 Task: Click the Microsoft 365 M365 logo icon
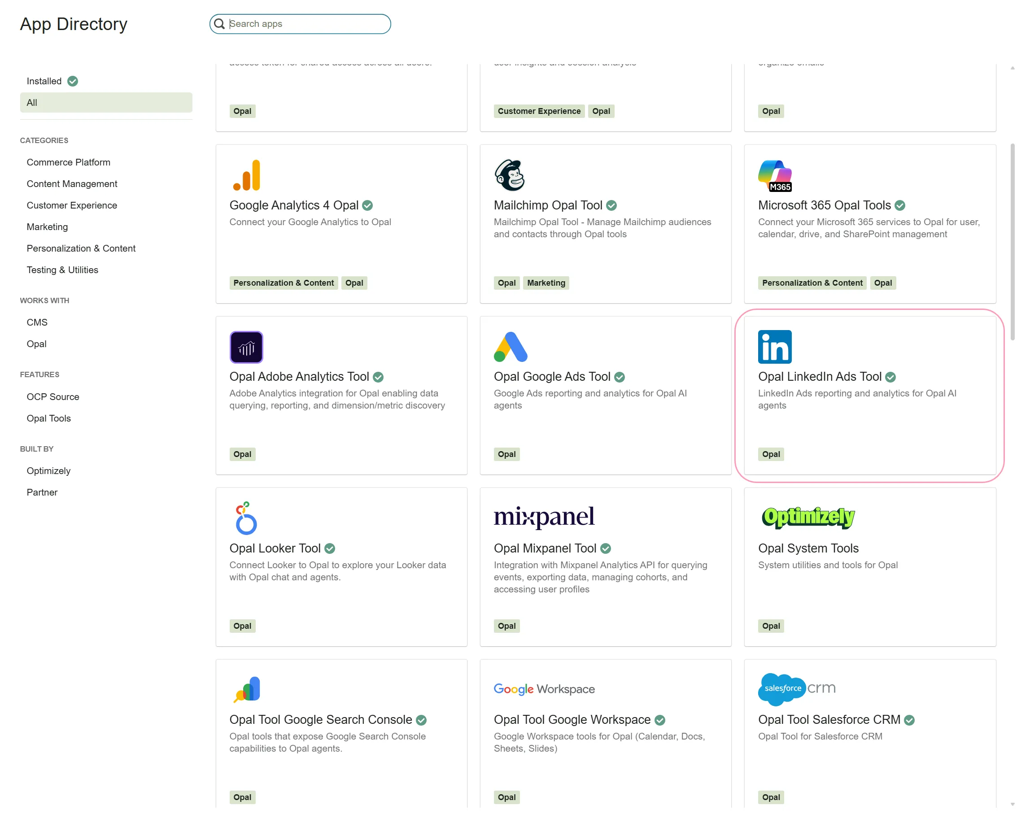(x=775, y=176)
